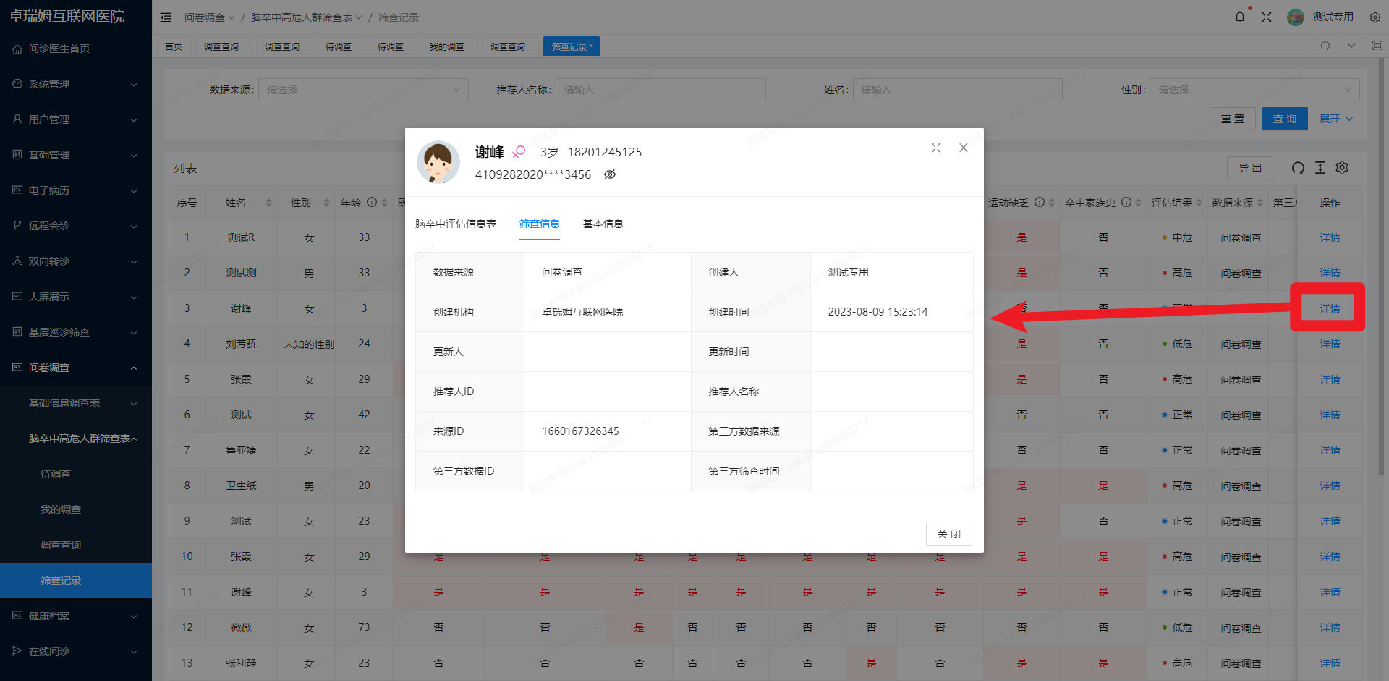Expand the 在线问诊 sidebar menu

[76, 651]
